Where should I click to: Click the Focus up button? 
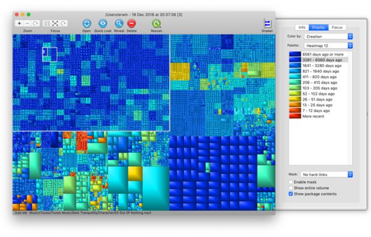coord(47,23)
